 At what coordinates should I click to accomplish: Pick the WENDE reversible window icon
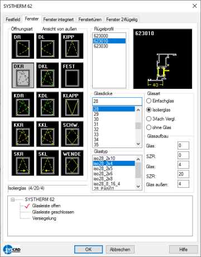pos(72,163)
